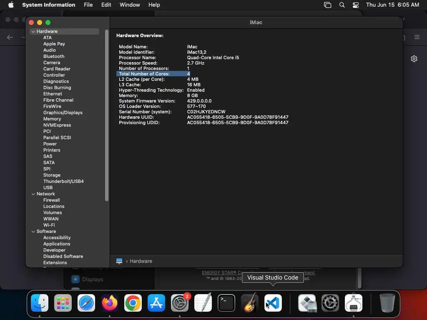Open the Apple menu

11,5
